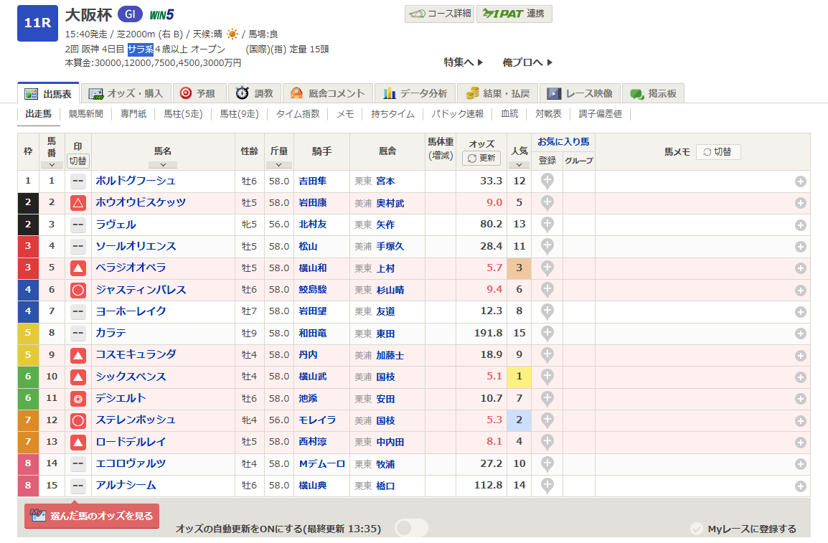Screen dimensions: 828x543
Task: Set empty mark for アルナシーム
Action: click(78, 486)
